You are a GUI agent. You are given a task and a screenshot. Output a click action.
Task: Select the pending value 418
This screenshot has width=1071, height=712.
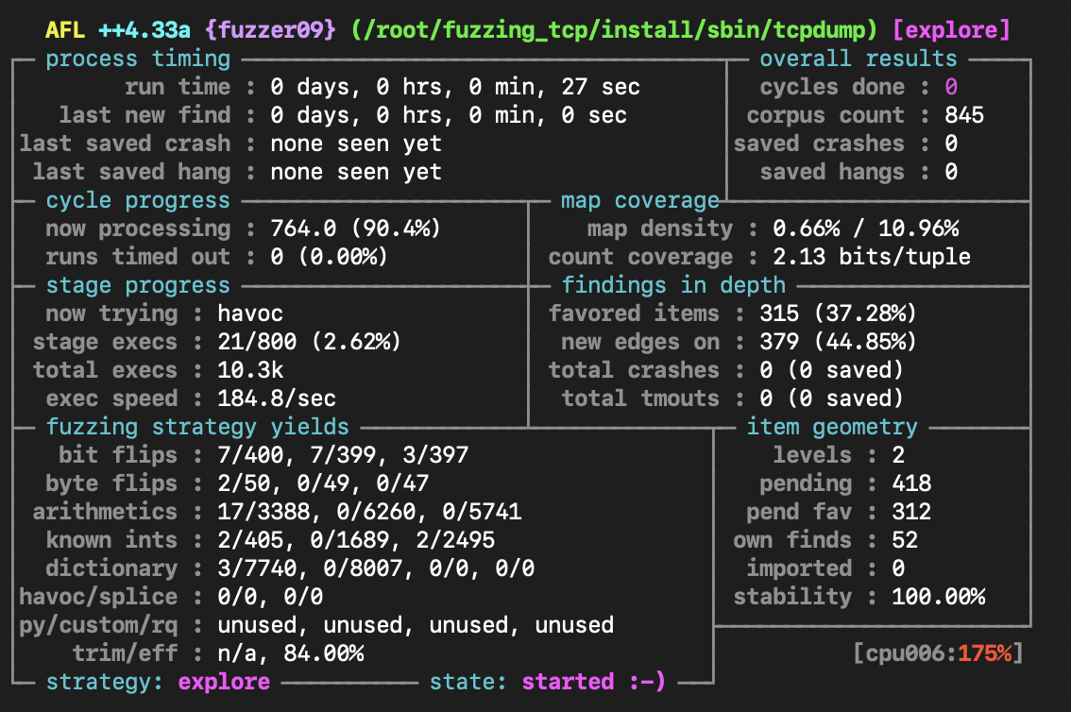(x=911, y=484)
